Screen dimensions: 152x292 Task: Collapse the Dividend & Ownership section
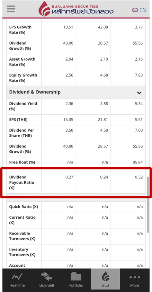pyautogui.click(x=139, y=93)
